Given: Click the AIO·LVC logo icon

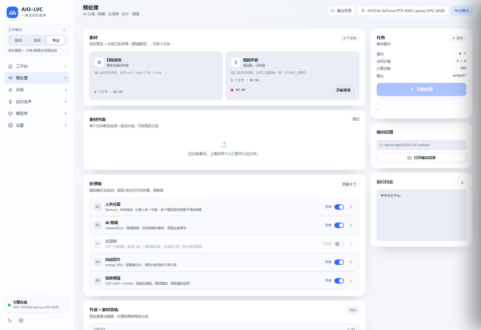Looking at the screenshot, I should (12, 12).
